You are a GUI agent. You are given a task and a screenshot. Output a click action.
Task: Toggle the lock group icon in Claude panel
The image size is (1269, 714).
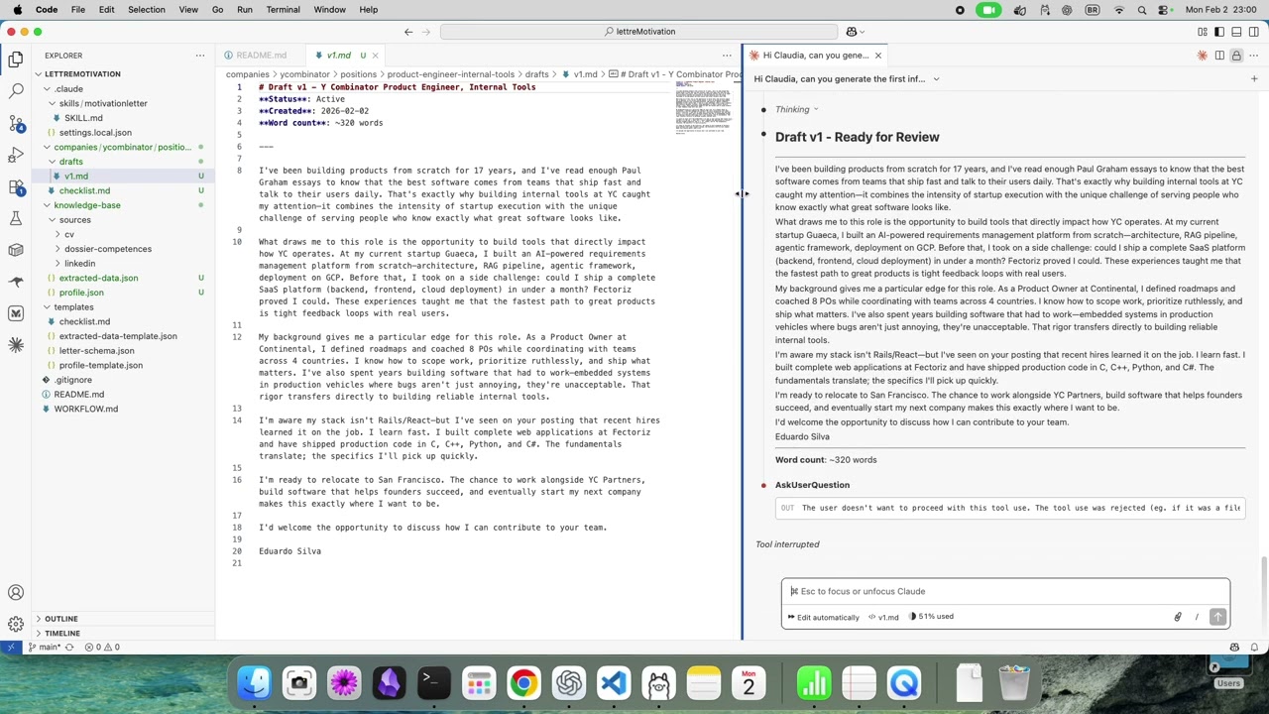[x=1236, y=56]
